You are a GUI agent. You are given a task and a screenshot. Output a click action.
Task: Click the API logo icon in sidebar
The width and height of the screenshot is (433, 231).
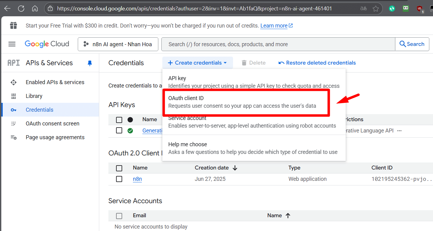coord(13,63)
